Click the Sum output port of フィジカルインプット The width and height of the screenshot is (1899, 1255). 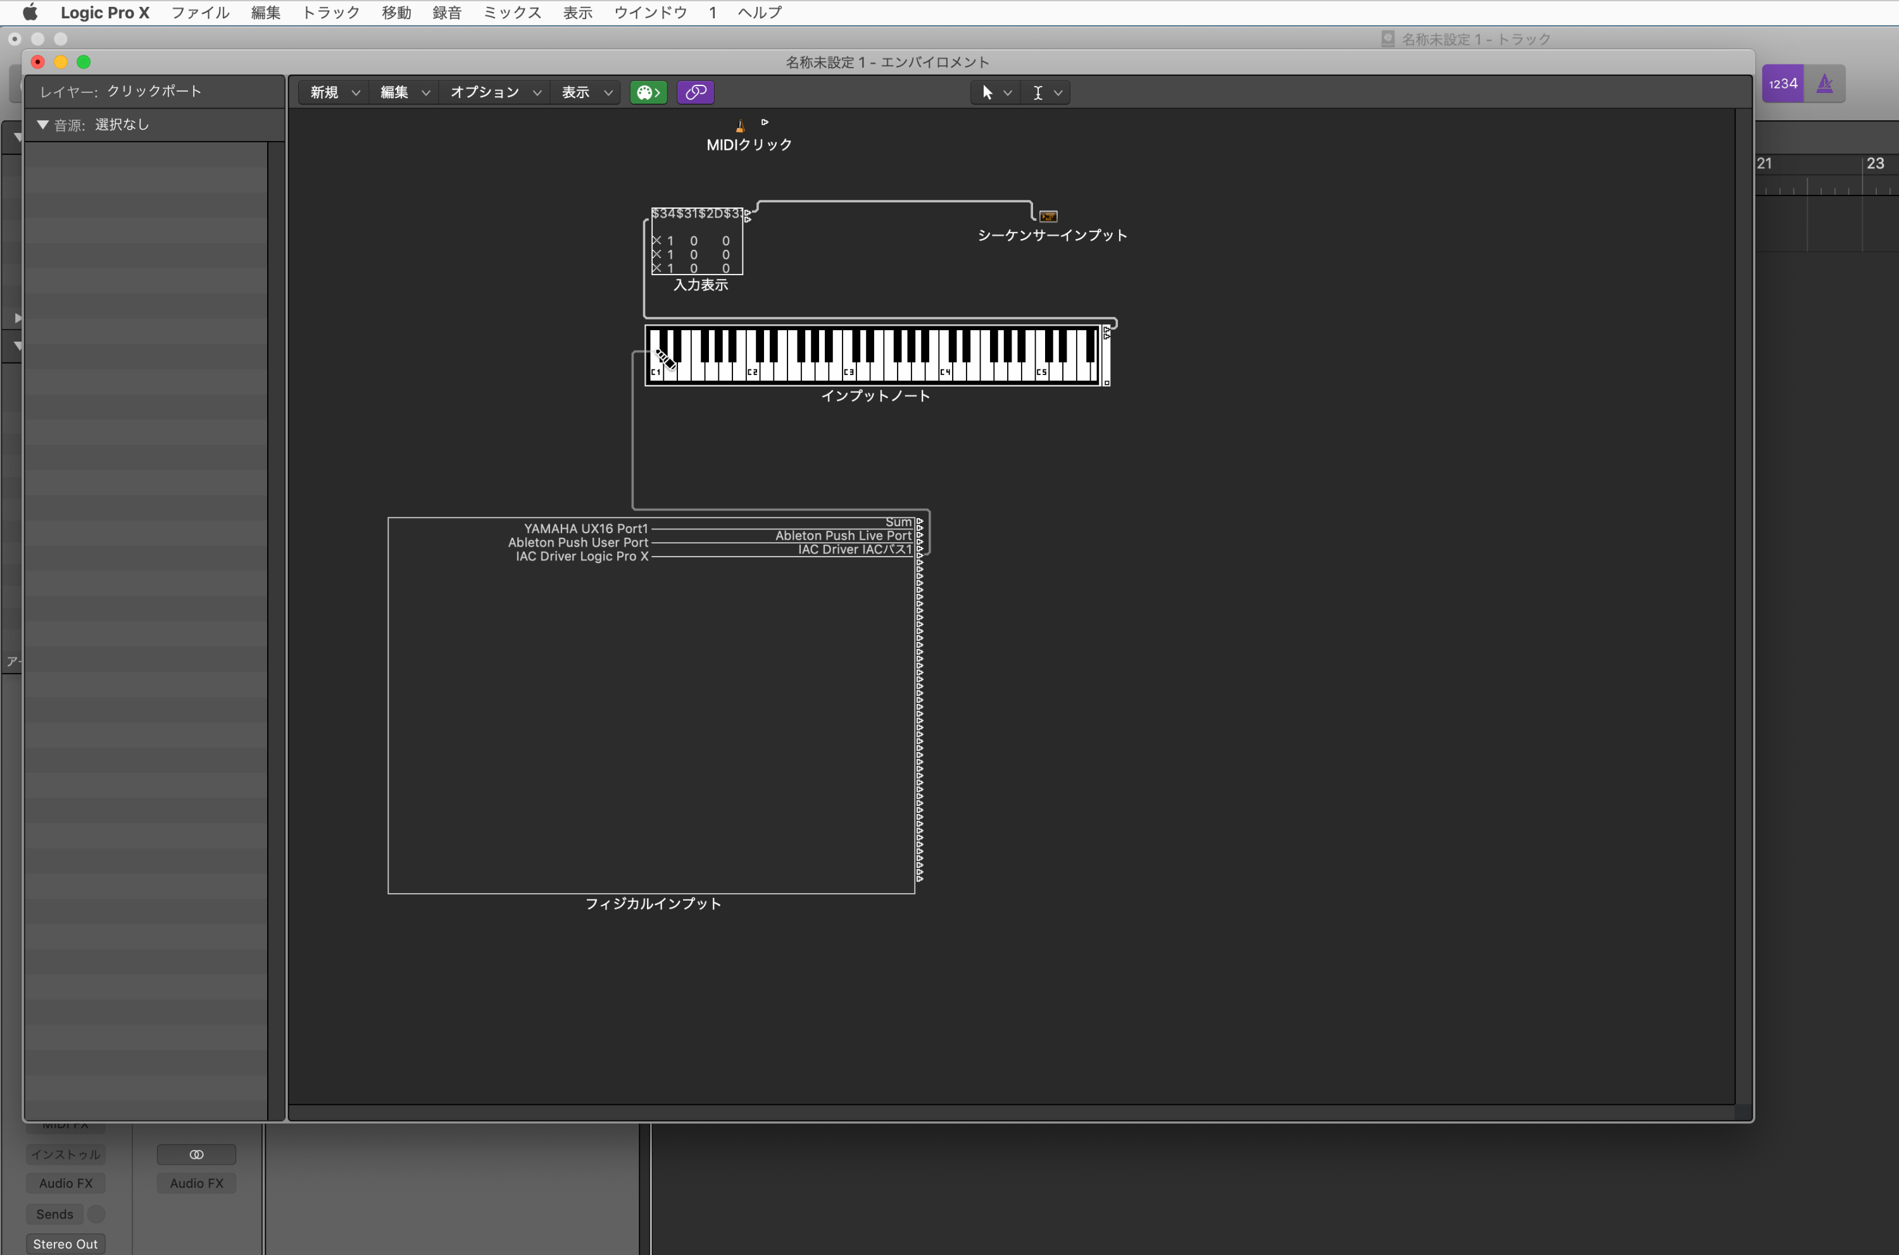point(920,522)
